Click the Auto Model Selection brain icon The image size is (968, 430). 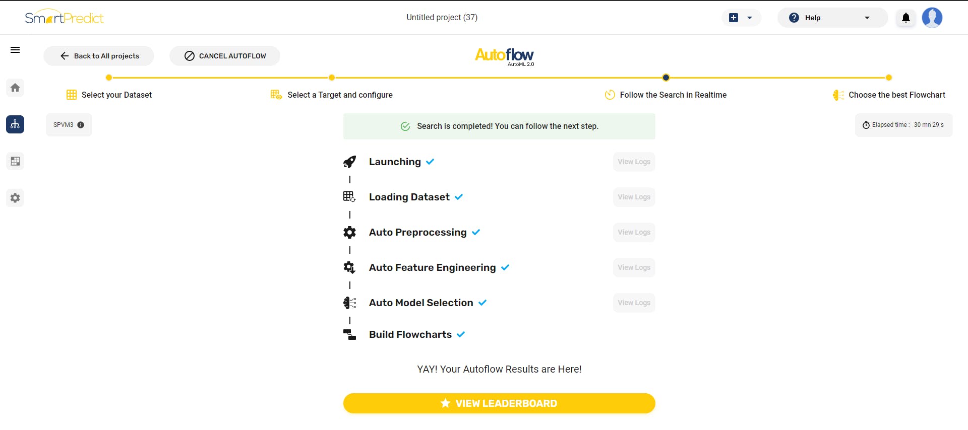[349, 303]
